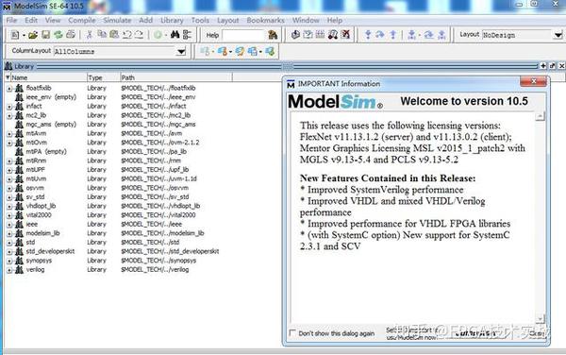The height and width of the screenshot is (355, 566).
Task: Open the Layout NoDesign dropdown
Action: point(558,35)
